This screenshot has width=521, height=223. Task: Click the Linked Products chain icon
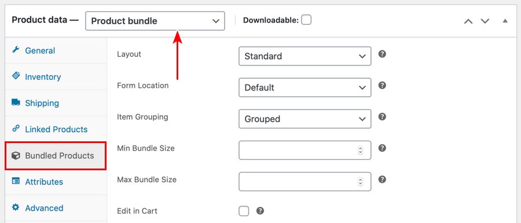[16, 128]
